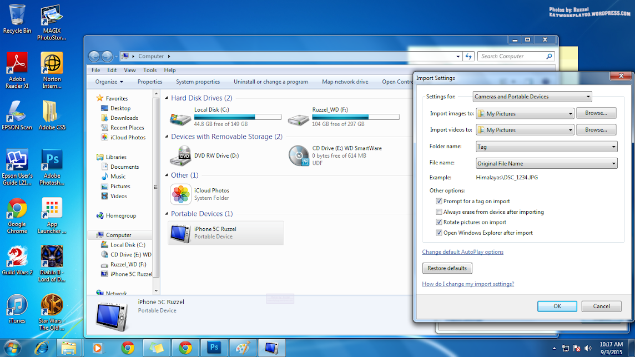Open the Recycle Bin desktop icon
The width and height of the screenshot is (635, 357).
coord(17,19)
